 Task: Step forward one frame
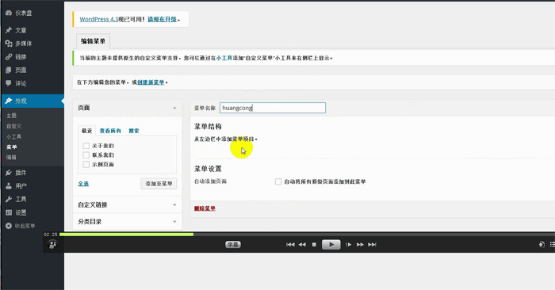[349, 244]
